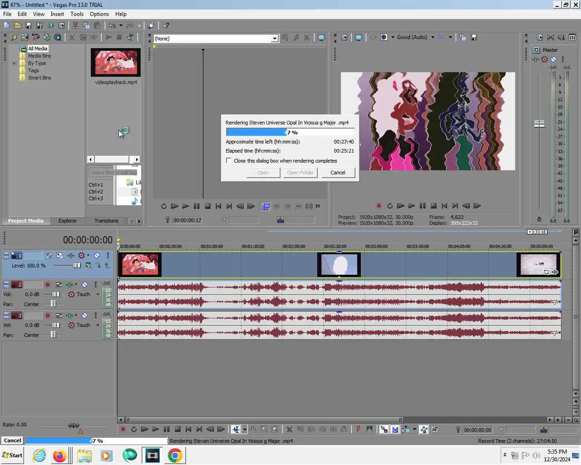Click the What's This help icon
Viewport: 581px width, 465px height.
166,26
